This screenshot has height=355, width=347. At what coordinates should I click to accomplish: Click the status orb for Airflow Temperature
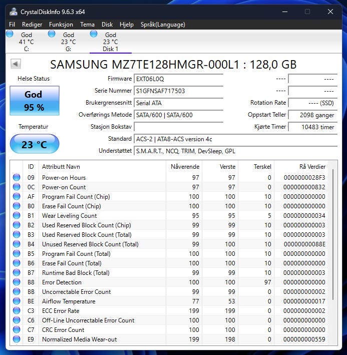click(17, 301)
